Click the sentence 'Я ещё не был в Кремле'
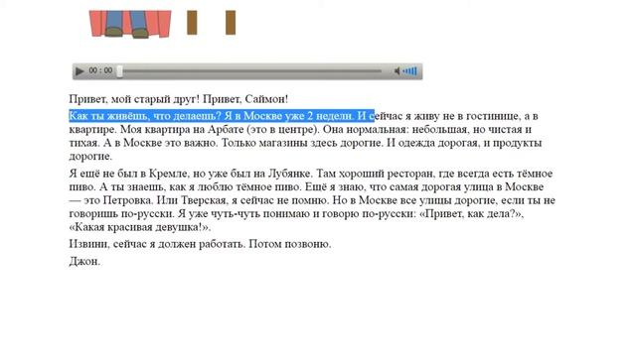This screenshot has height=357, width=636. (128, 174)
